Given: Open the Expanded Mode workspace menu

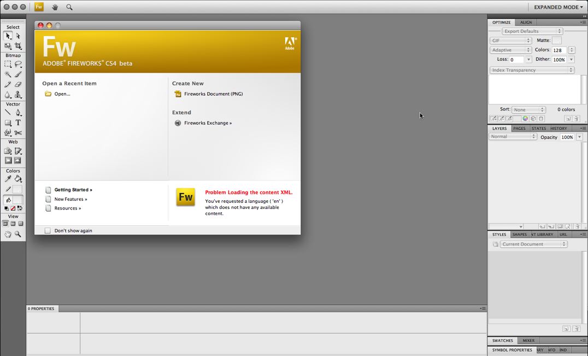Looking at the screenshot, I should tap(557, 7).
